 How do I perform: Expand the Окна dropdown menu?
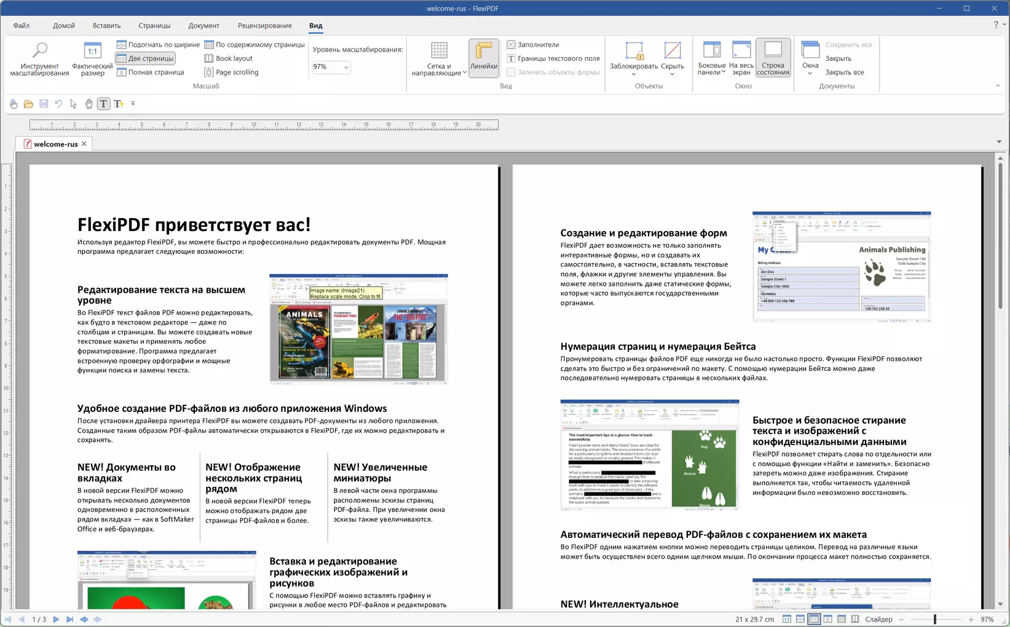pyautogui.click(x=810, y=73)
